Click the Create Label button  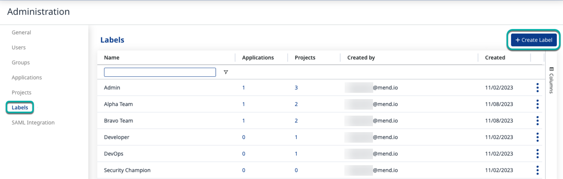(x=534, y=40)
